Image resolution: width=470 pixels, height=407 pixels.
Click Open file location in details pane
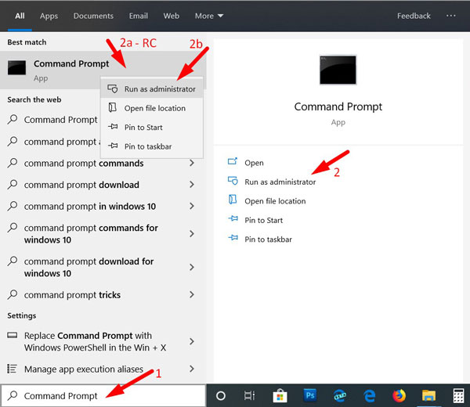[275, 201]
